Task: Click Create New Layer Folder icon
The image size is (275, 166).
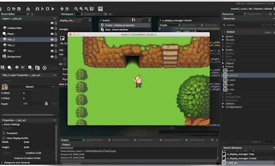Action: point(37,68)
